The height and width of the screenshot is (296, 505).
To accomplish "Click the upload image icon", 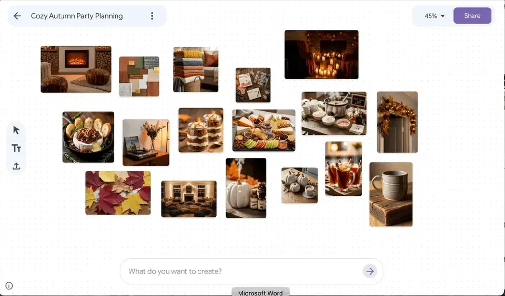I will (16, 166).
